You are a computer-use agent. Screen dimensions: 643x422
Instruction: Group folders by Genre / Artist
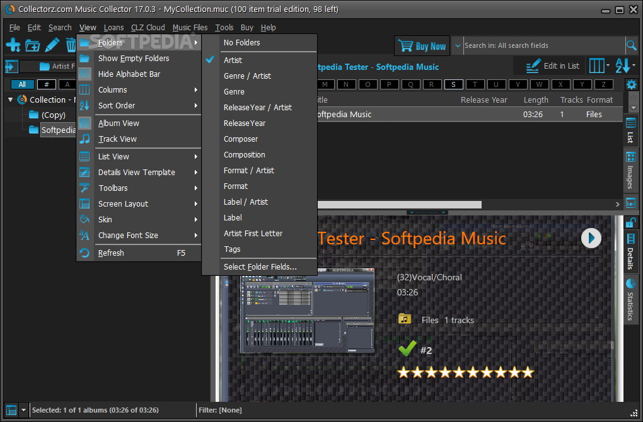[x=260, y=76]
